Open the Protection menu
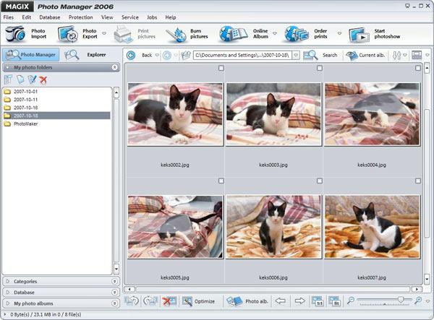 coord(80,17)
